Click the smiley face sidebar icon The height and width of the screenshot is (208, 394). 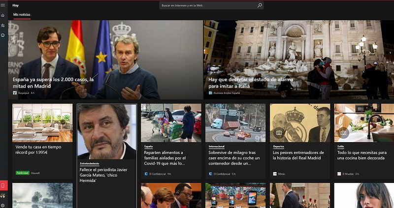[x=3, y=35]
